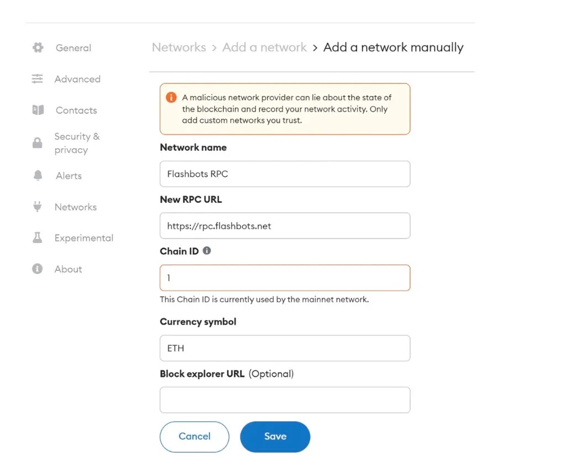Cancel adding the network

point(194,437)
